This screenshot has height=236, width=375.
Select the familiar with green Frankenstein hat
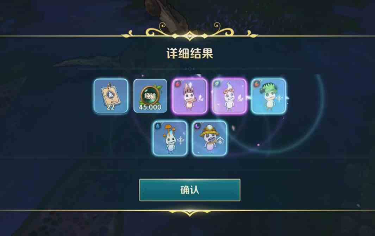tap(269, 96)
